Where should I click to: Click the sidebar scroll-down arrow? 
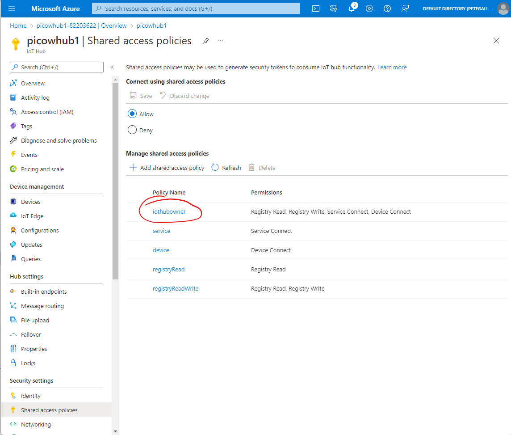[x=115, y=431]
